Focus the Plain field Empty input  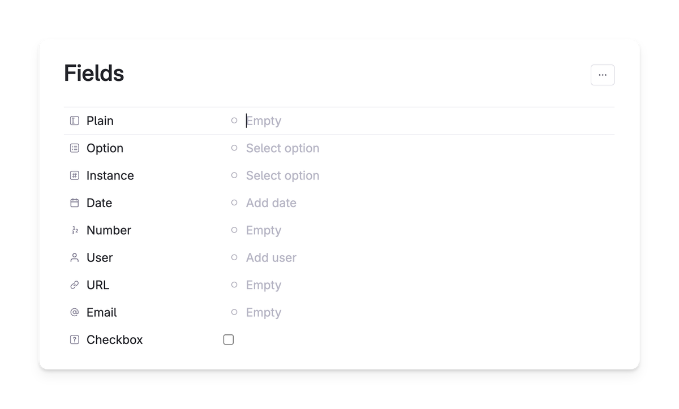click(x=264, y=121)
